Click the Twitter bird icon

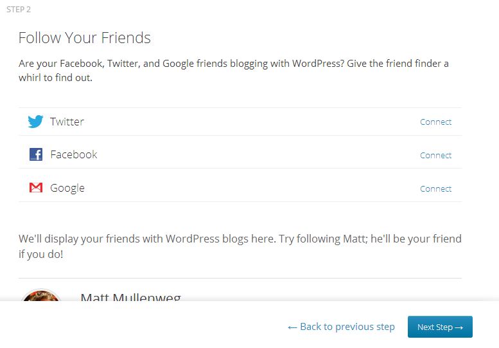click(35, 122)
